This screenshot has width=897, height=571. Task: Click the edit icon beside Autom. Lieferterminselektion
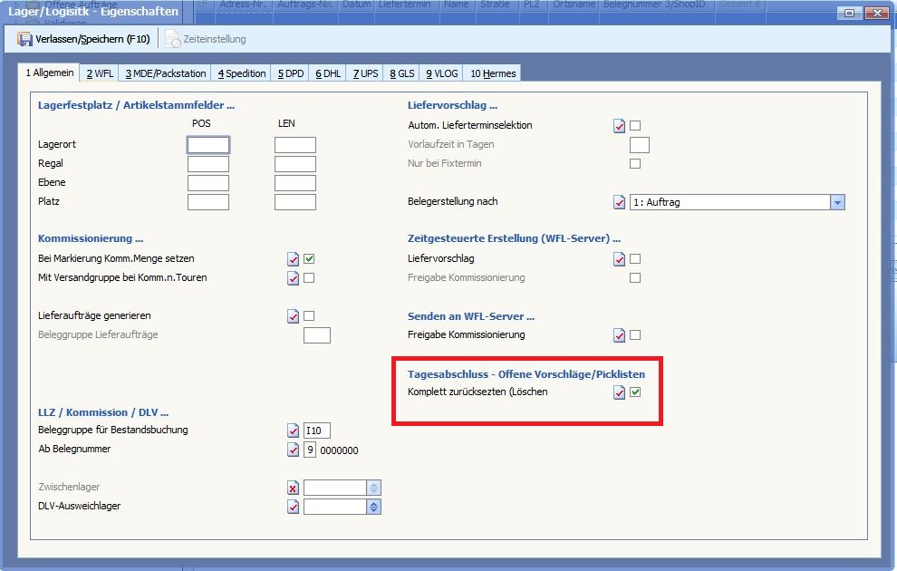[620, 126]
